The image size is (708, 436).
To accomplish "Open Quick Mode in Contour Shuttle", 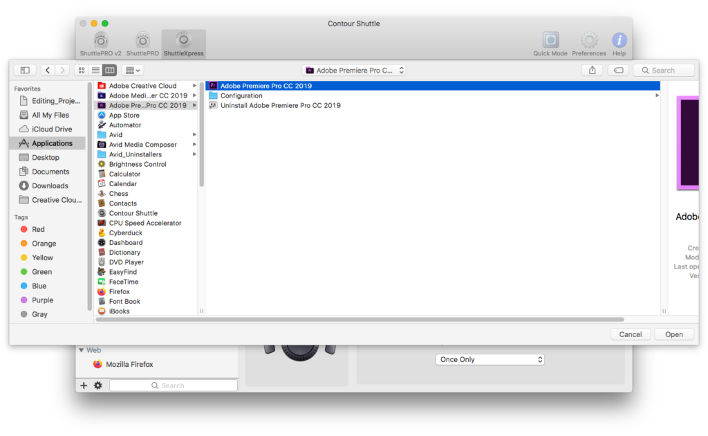I will point(550,44).
